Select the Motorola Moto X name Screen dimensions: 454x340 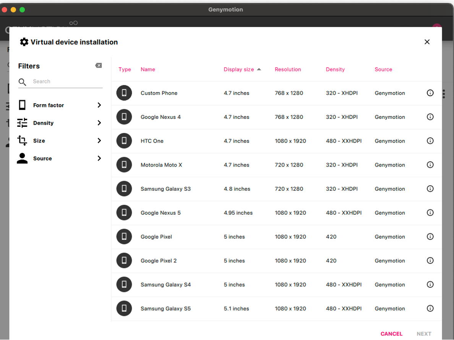[161, 165]
